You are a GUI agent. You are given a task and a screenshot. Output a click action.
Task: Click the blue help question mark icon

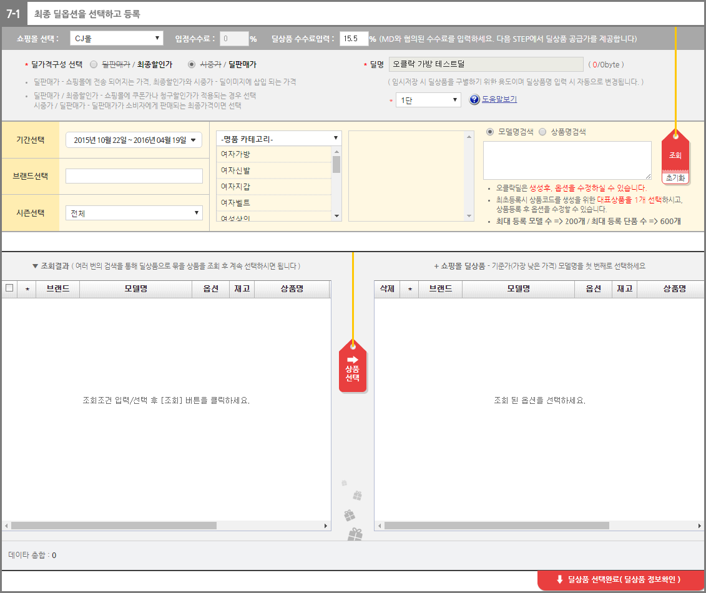(x=474, y=99)
